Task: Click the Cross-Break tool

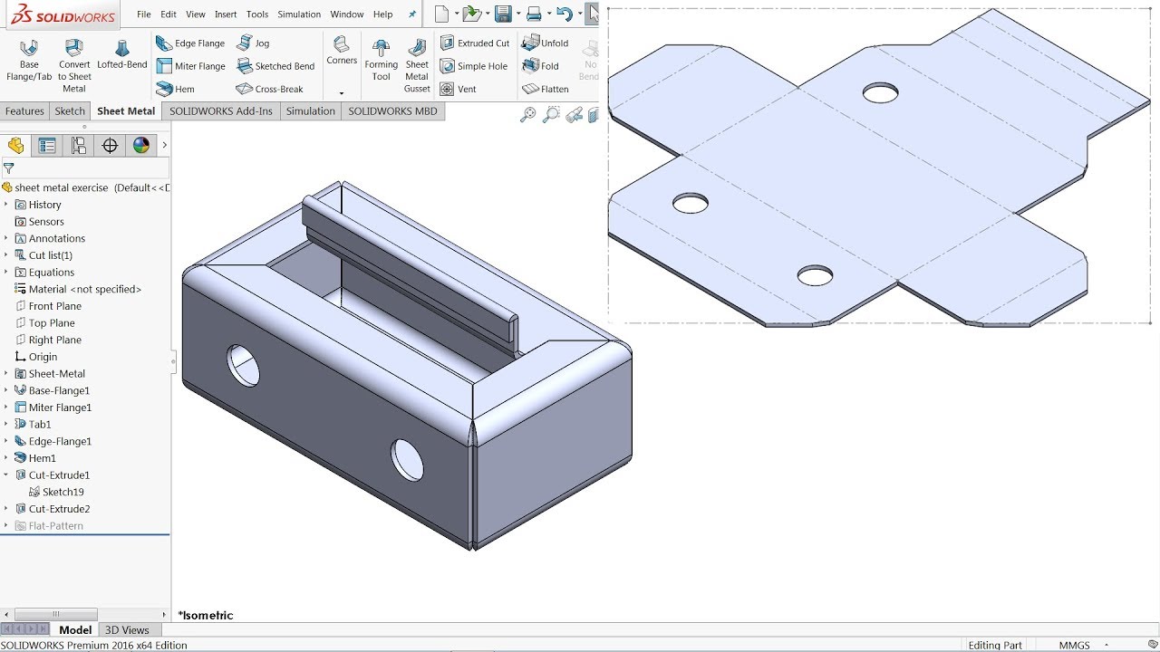Action: coord(269,89)
